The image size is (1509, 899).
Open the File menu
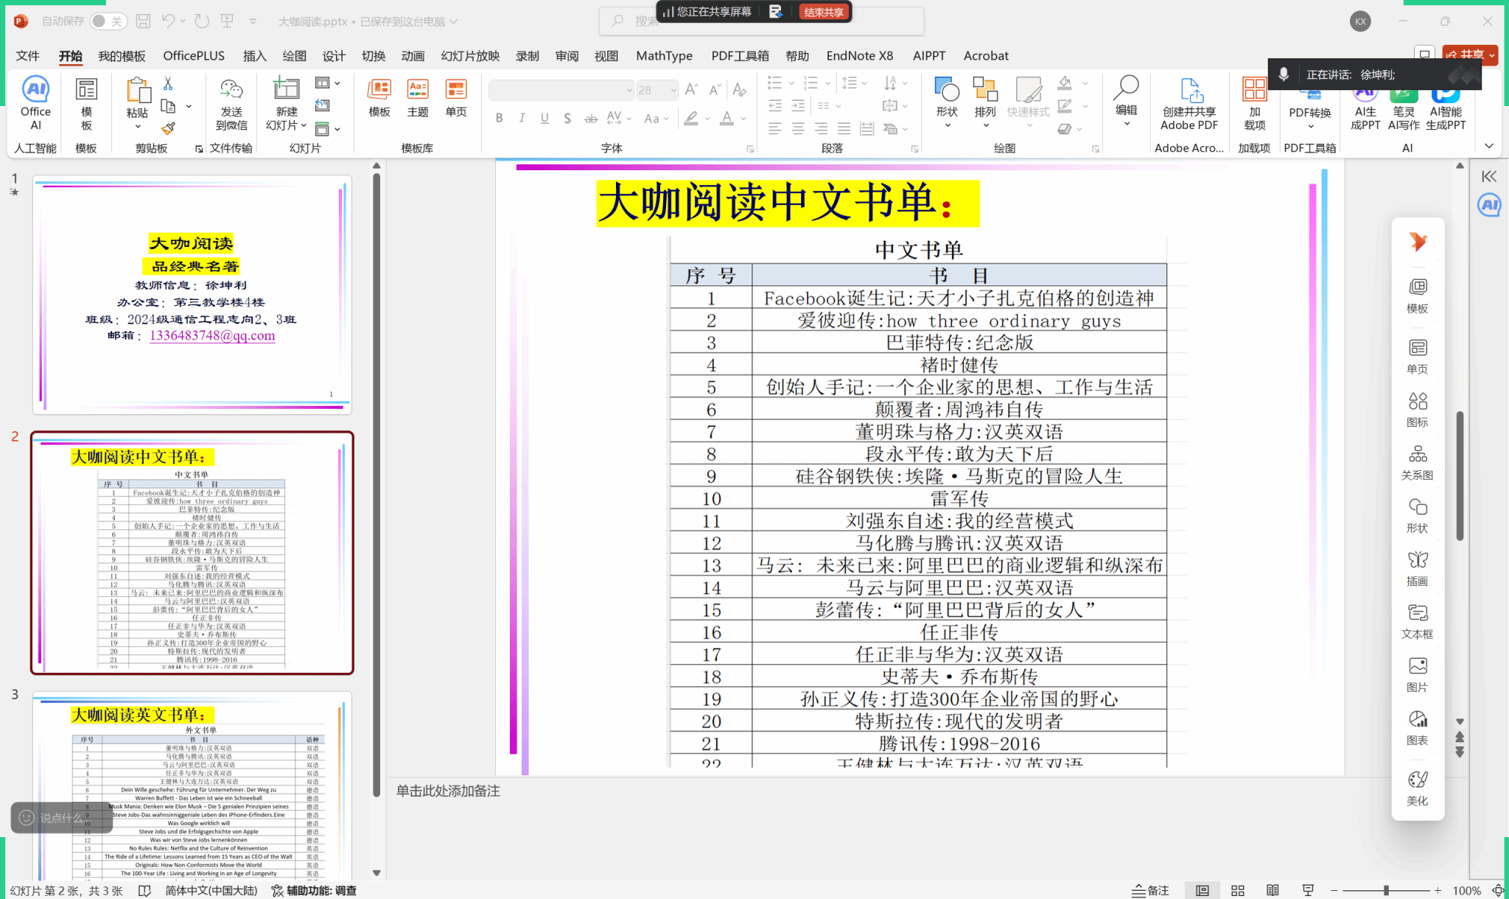click(27, 56)
